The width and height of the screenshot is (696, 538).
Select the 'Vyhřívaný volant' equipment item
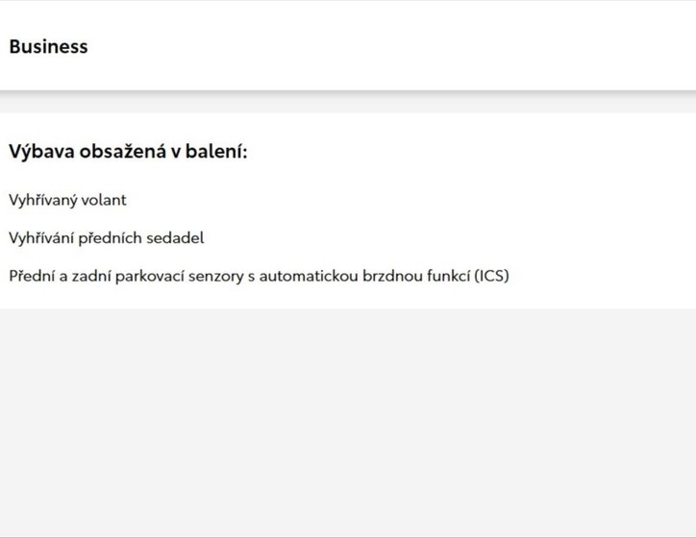click(x=67, y=200)
